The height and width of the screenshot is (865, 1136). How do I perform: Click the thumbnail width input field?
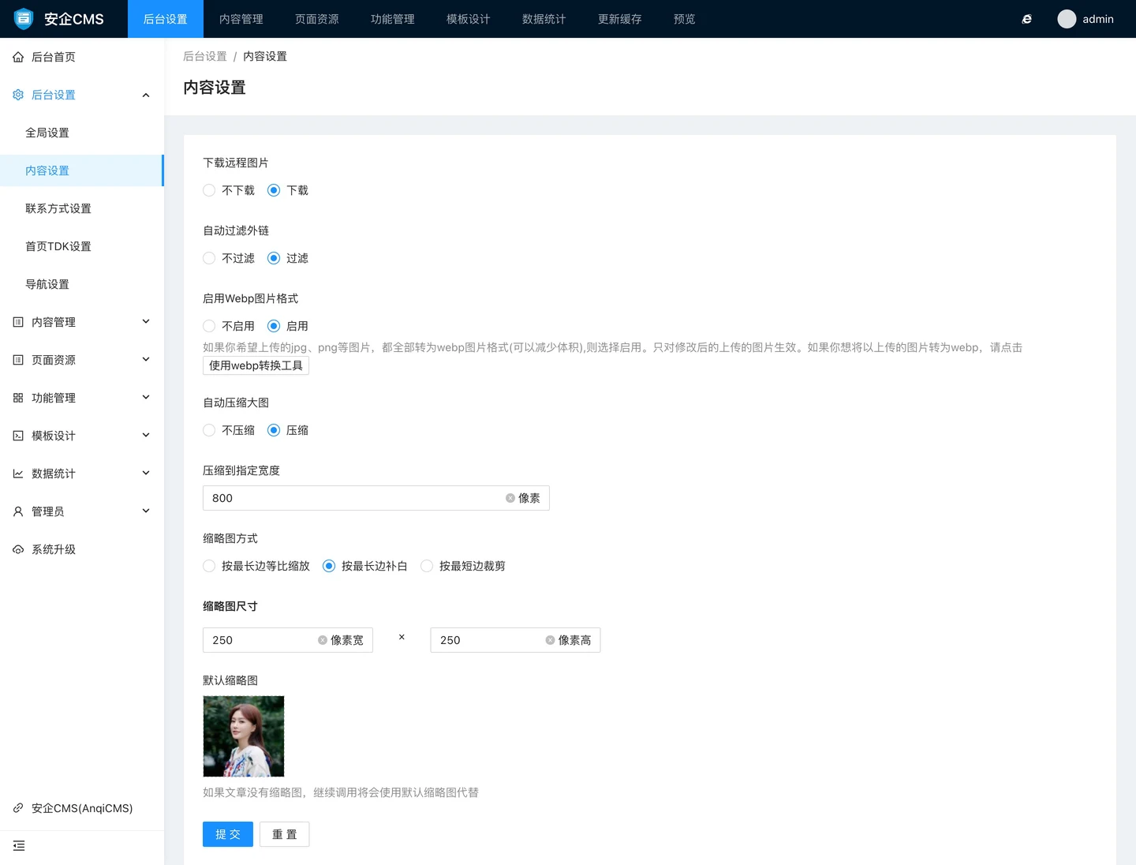tap(260, 640)
